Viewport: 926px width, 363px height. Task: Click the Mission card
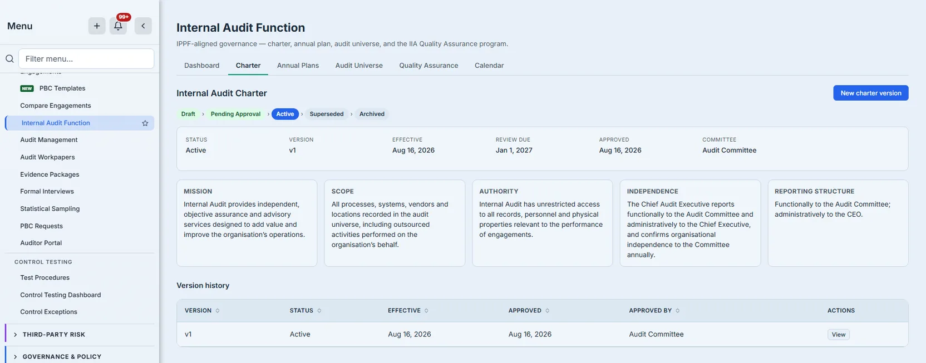247,223
